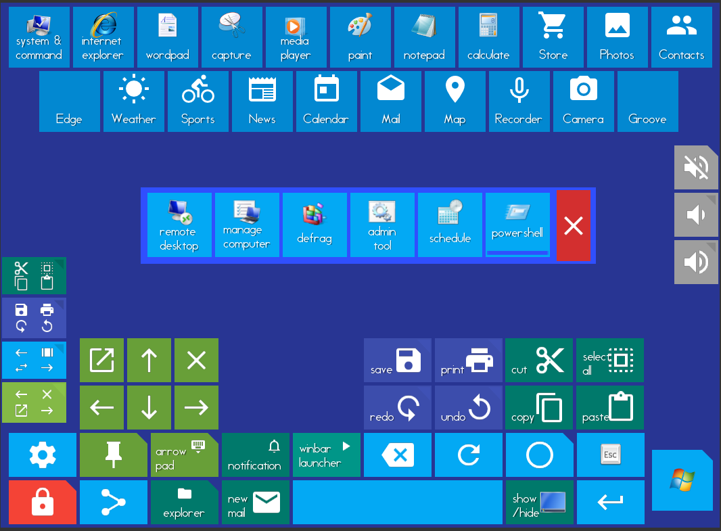Start the capture (snipping) tile
The width and height of the screenshot is (721, 531).
coord(232,37)
